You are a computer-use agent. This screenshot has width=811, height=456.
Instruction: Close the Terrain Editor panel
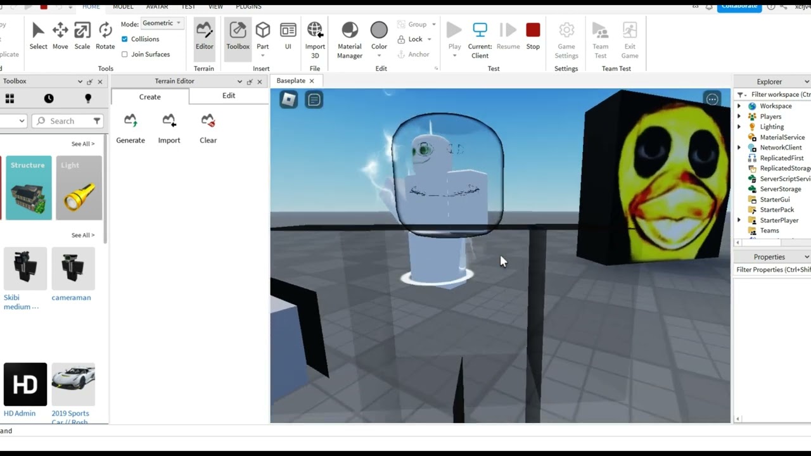259,82
